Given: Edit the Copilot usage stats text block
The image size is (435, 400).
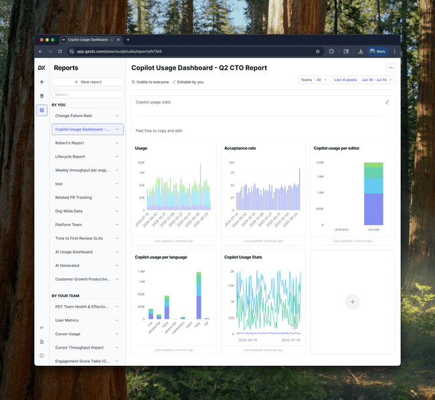Looking at the screenshot, I should point(387,102).
